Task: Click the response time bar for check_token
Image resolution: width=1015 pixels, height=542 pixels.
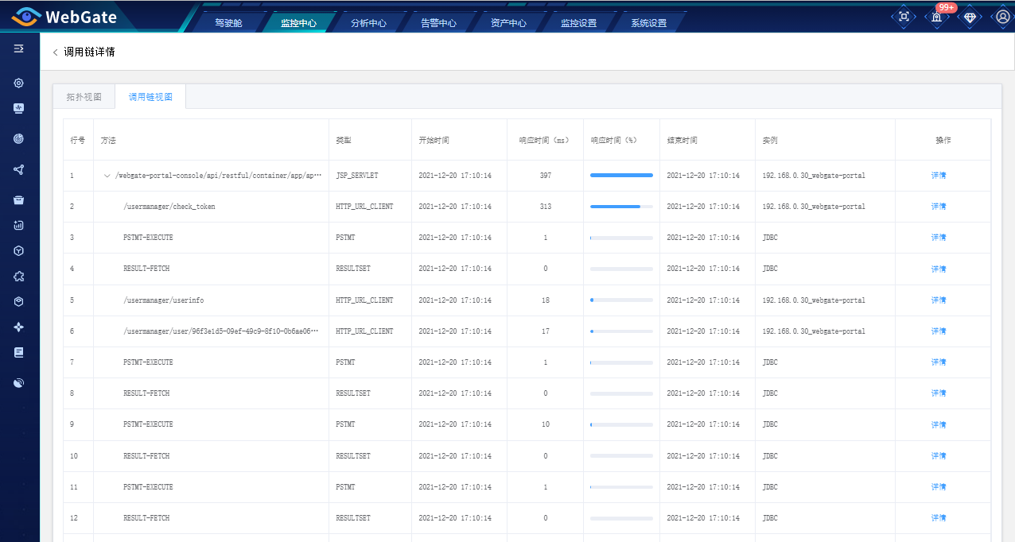Action: coord(621,207)
